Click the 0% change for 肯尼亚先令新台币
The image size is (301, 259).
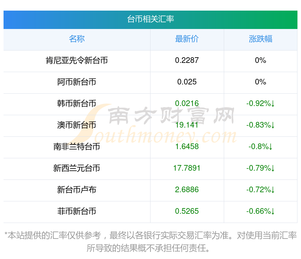[x=261, y=60]
